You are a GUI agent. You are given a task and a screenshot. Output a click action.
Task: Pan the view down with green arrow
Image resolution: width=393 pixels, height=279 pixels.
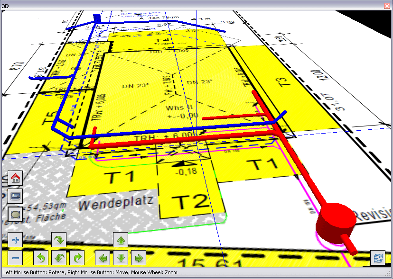tap(121, 258)
